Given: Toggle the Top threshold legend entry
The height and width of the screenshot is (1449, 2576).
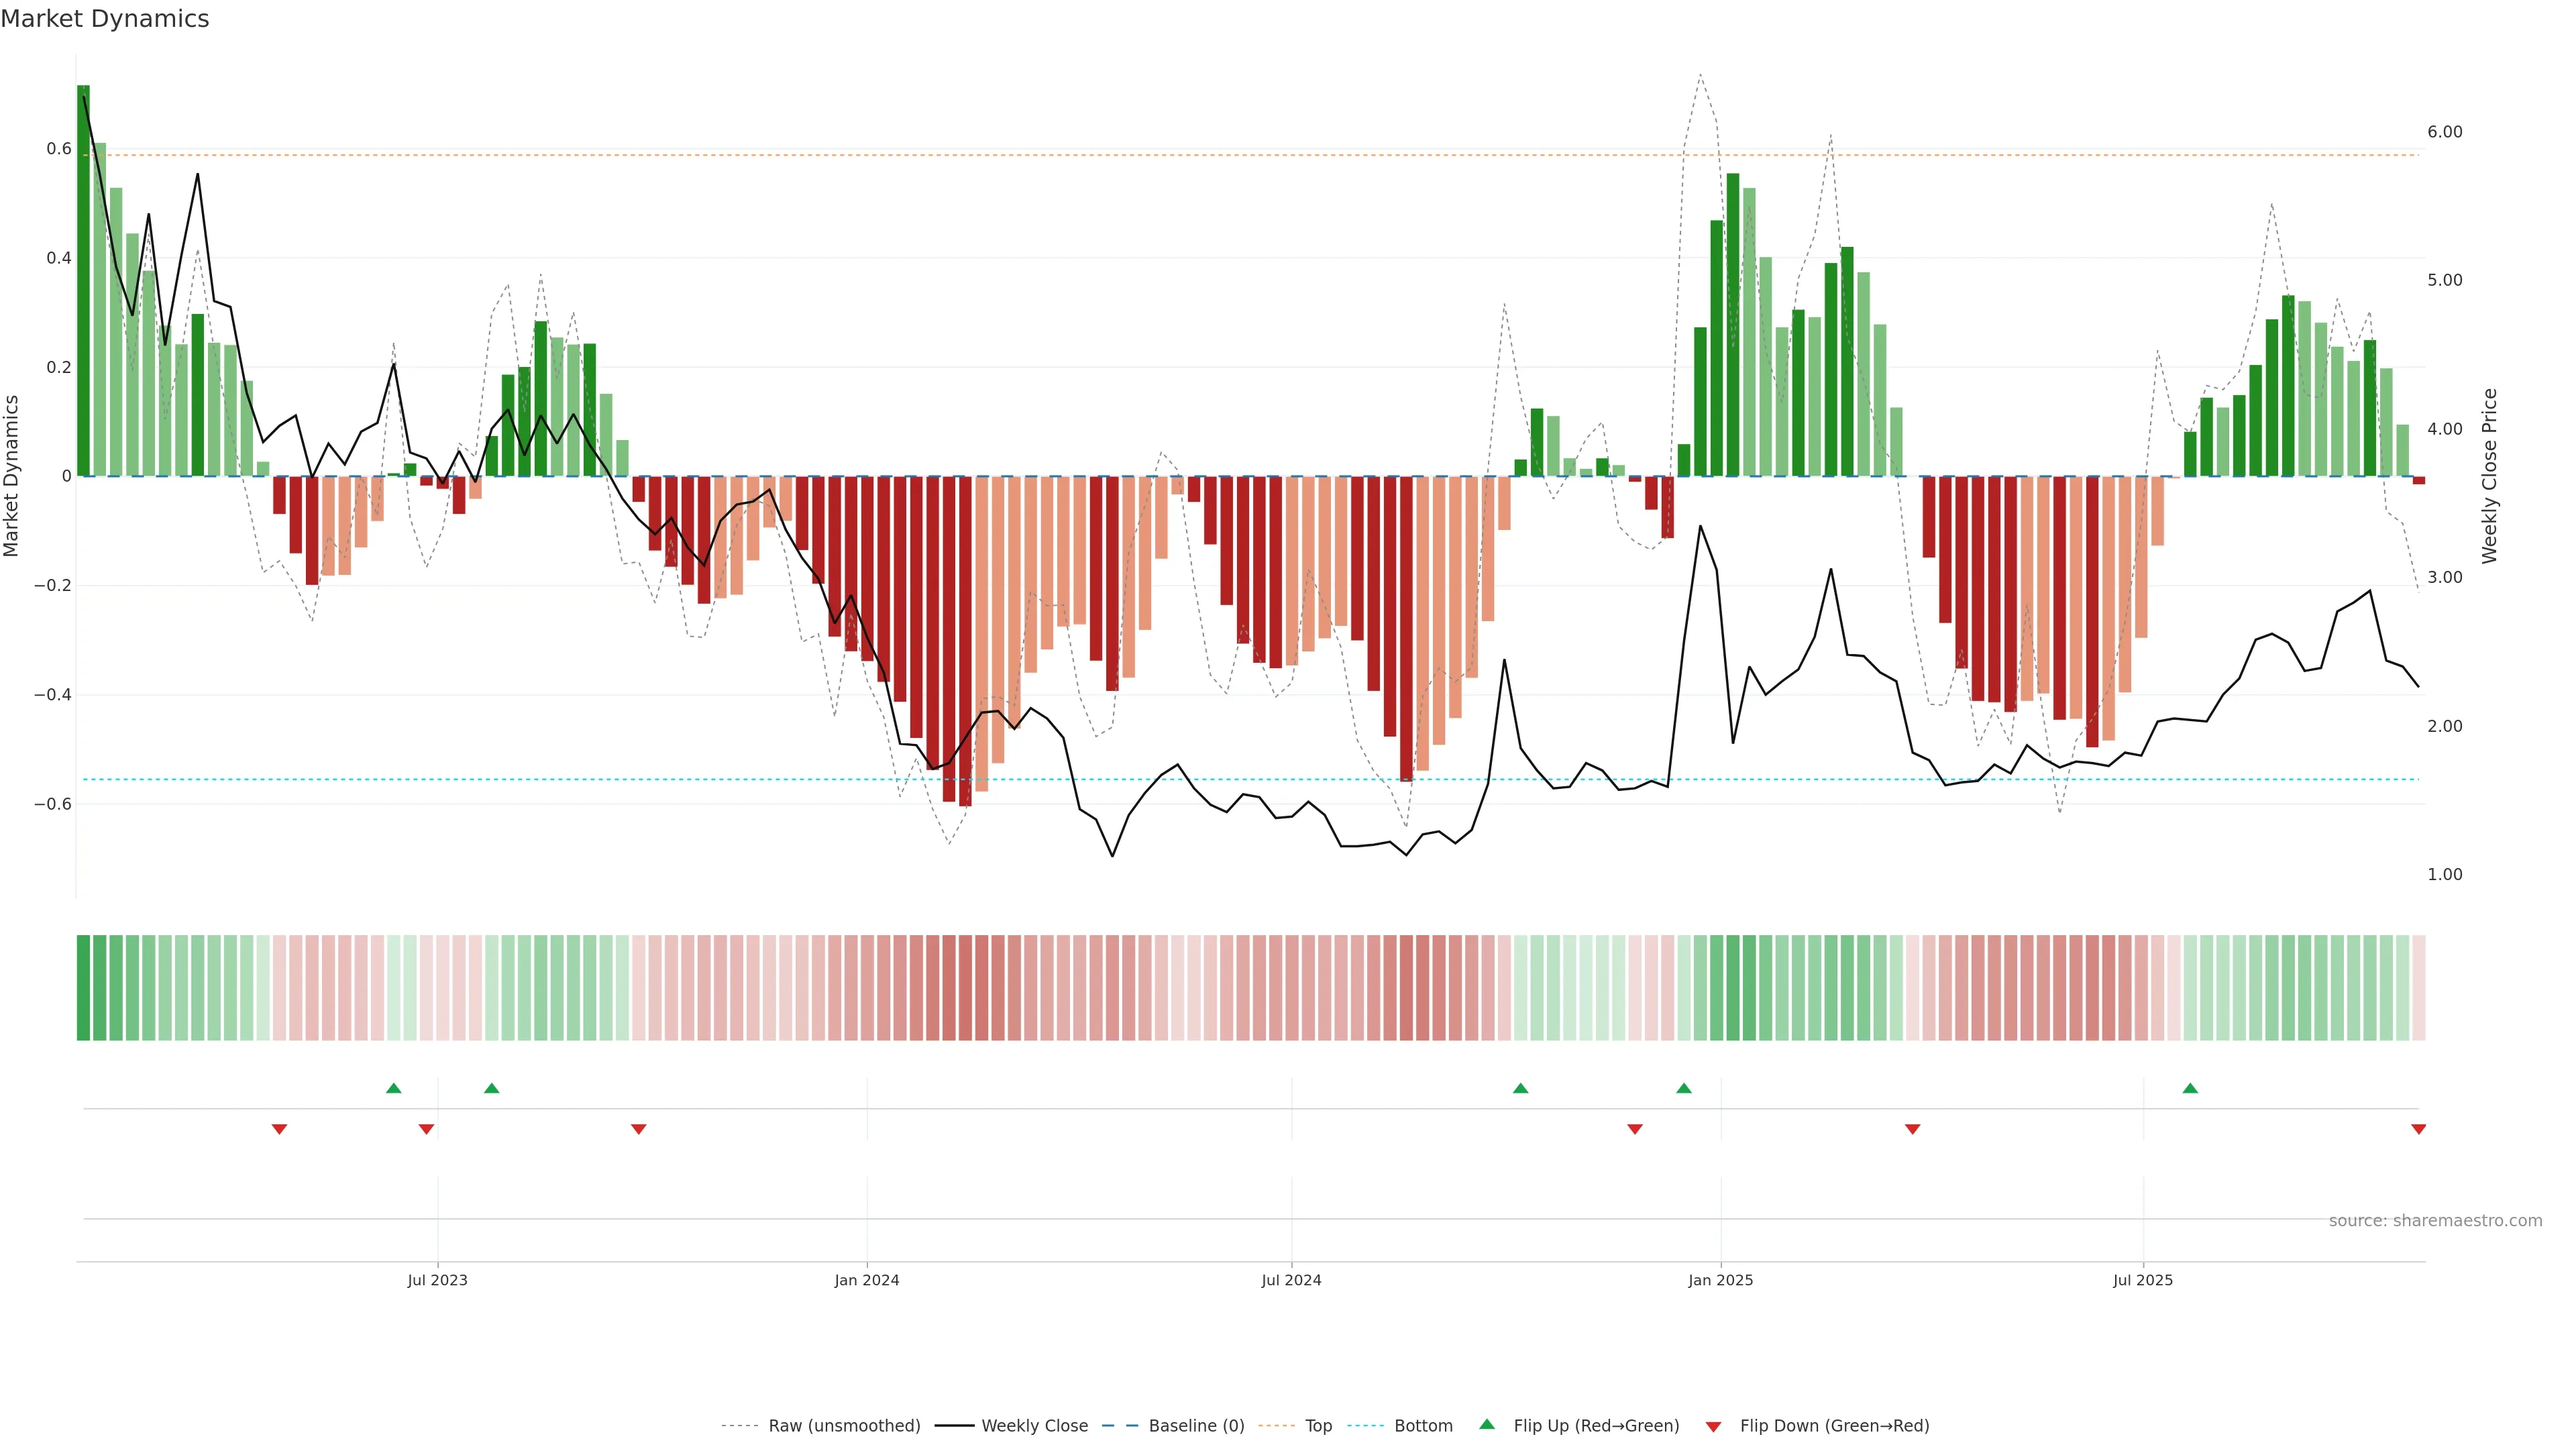Looking at the screenshot, I should (x=1318, y=1425).
